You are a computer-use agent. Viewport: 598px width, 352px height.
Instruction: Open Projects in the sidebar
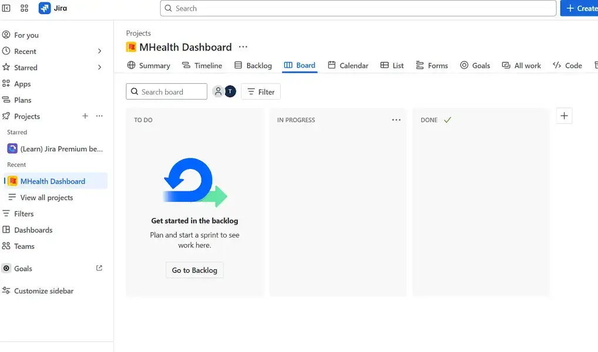coord(26,116)
